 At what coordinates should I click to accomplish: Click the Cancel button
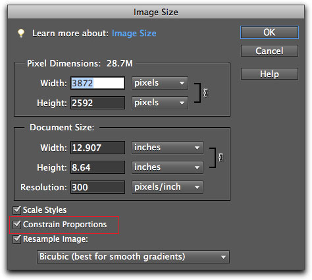tap(269, 51)
